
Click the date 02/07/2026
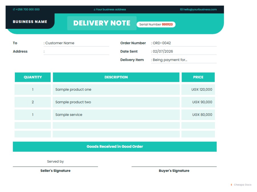tap(163, 51)
